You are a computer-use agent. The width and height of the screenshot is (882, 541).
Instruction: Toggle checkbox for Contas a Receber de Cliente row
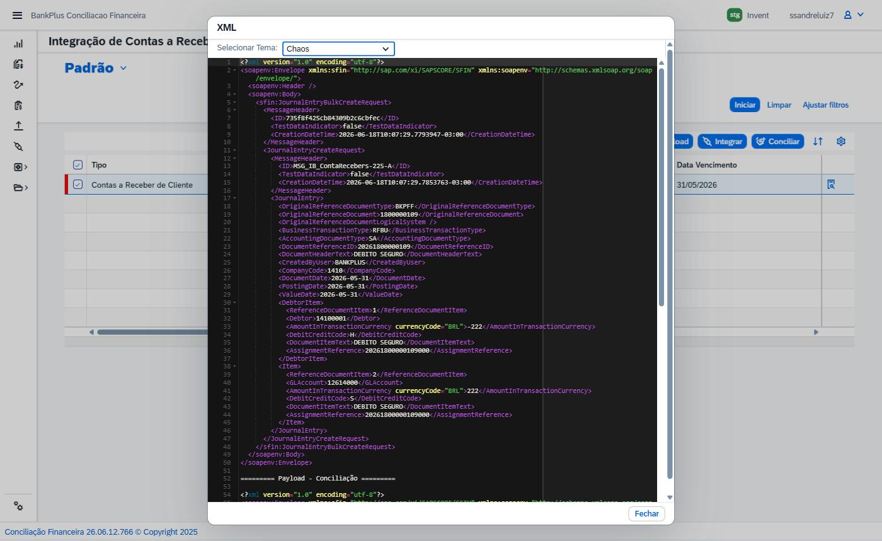point(77,185)
